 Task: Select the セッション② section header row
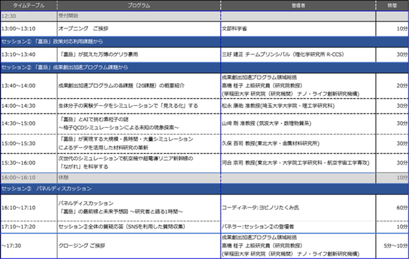point(204,68)
